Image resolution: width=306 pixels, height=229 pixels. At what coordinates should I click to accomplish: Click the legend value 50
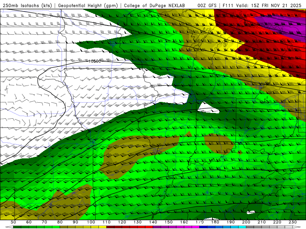click(x=13, y=222)
